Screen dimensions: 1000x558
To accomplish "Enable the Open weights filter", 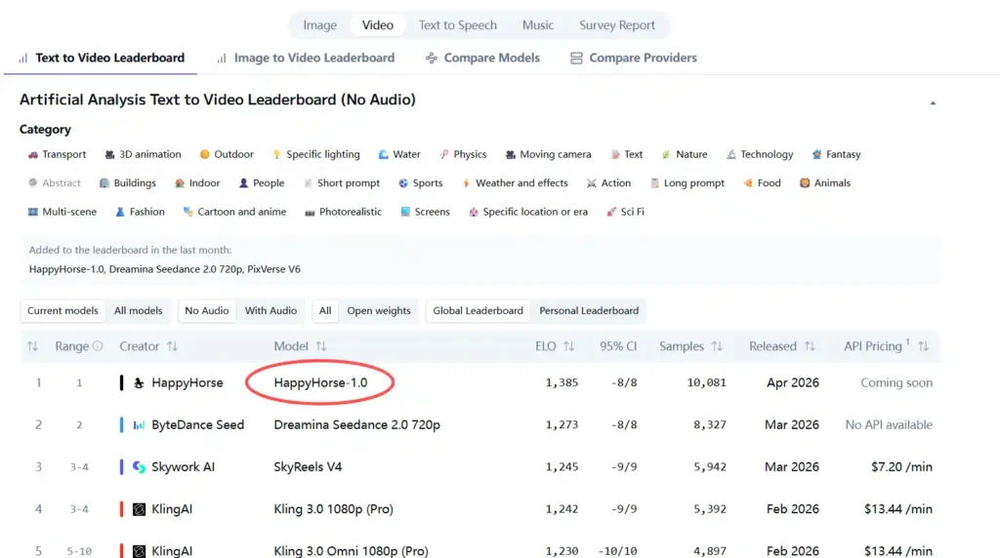I will click(x=379, y=311).
